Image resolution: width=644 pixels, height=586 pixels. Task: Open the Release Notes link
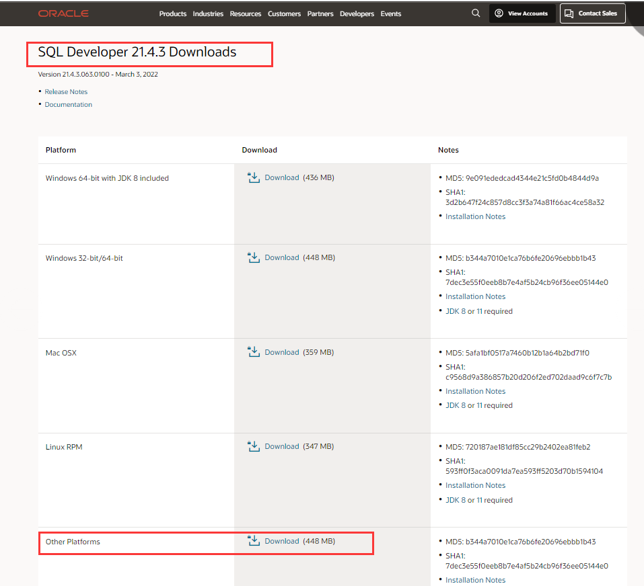(66, 92)
